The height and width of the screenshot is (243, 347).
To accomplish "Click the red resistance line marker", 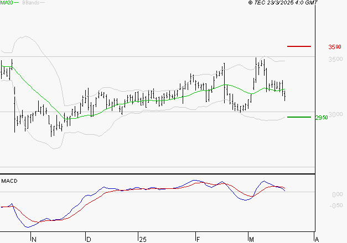I will [299, 46].
